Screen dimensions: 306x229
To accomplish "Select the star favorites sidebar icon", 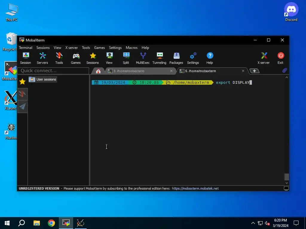I will pos(22,81).
